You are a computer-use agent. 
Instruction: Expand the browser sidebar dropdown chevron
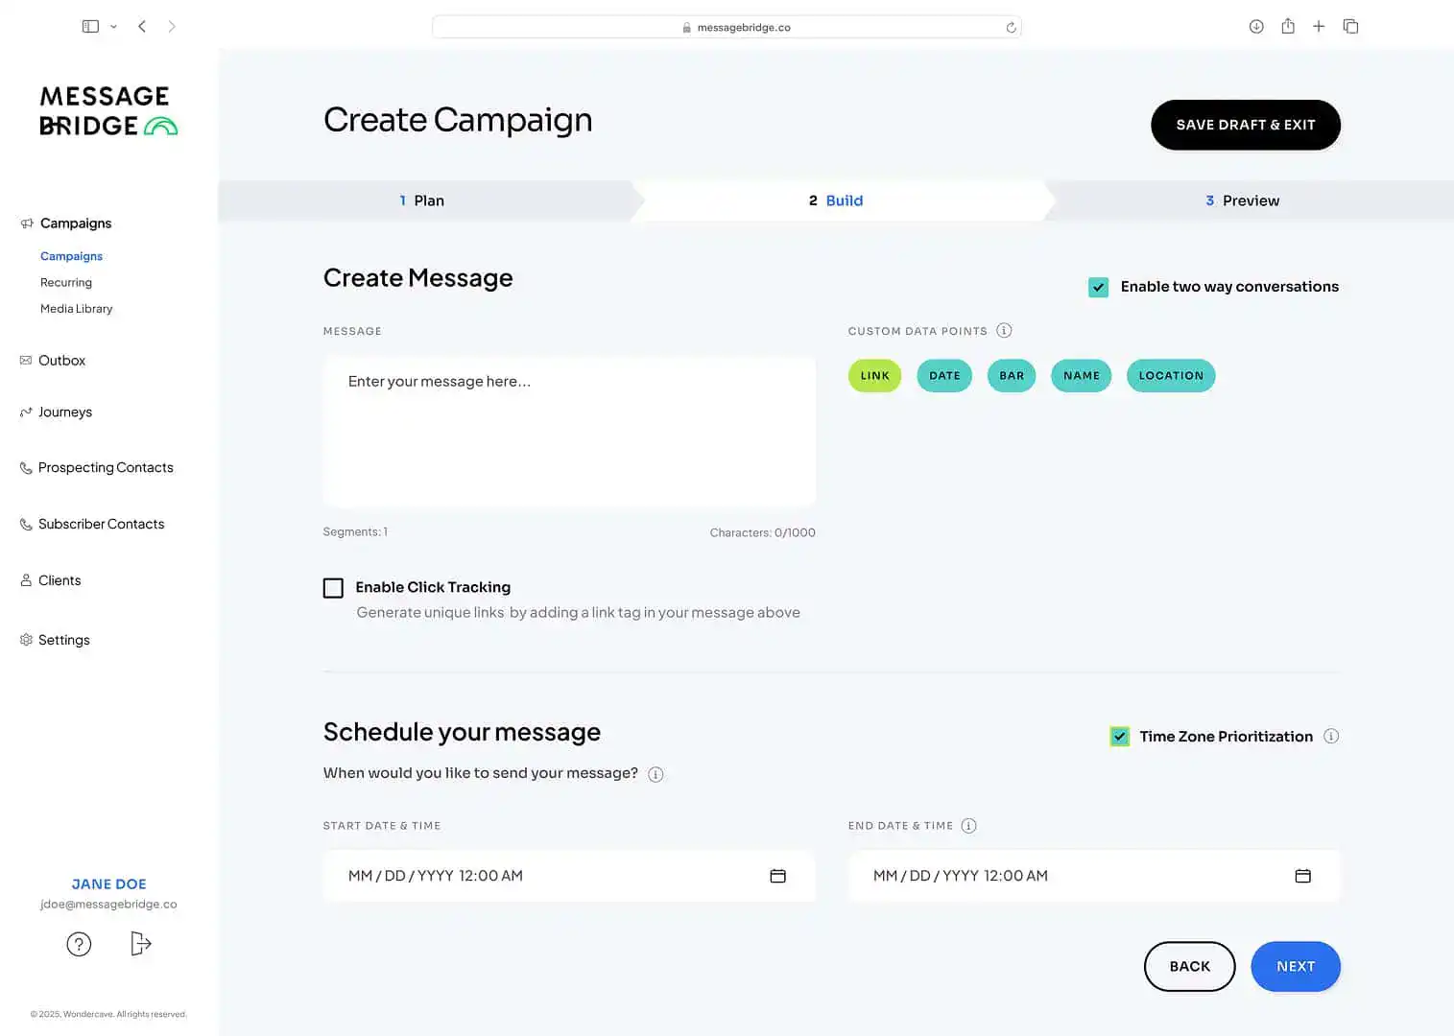pos(113,27)
